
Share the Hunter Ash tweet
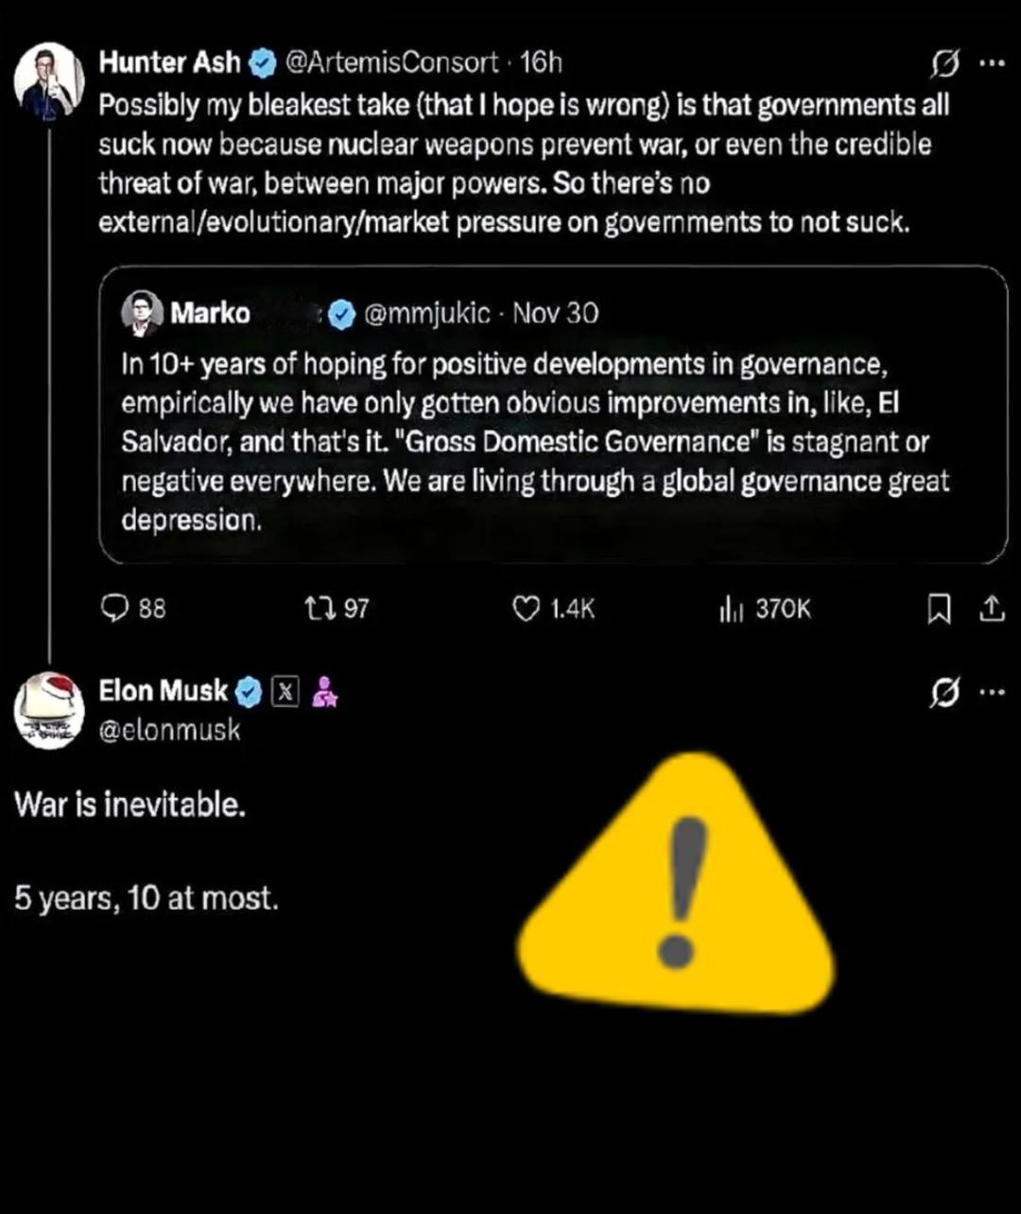991,611
